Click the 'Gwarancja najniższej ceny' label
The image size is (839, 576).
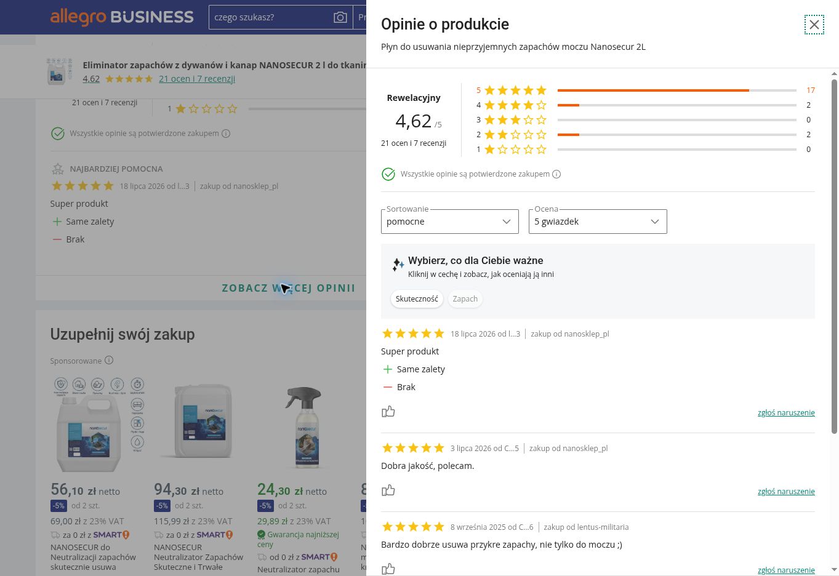point(299,539)
